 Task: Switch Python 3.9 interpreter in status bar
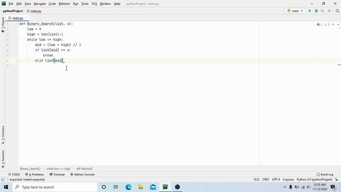[314, 180]
